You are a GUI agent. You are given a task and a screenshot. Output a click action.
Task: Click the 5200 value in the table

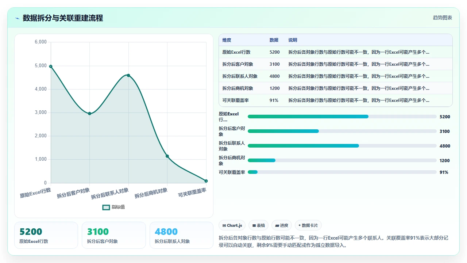click(x=275, y=52)
